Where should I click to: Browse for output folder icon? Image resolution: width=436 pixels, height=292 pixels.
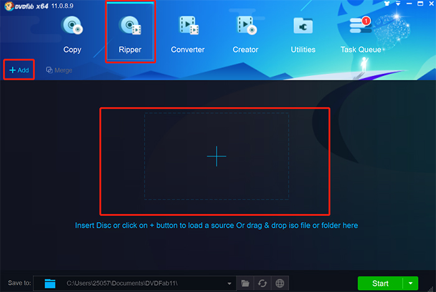[x=245, y=283]
